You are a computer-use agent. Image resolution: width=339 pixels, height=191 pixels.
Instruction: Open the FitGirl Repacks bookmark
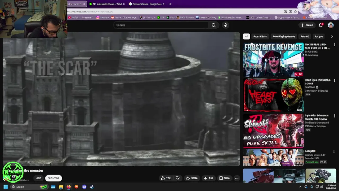click(185, 18)
